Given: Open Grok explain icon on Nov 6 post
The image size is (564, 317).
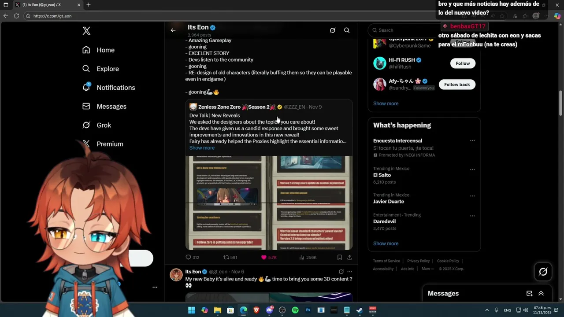Looking at the screenshot, I should click(x=341, y=272).
